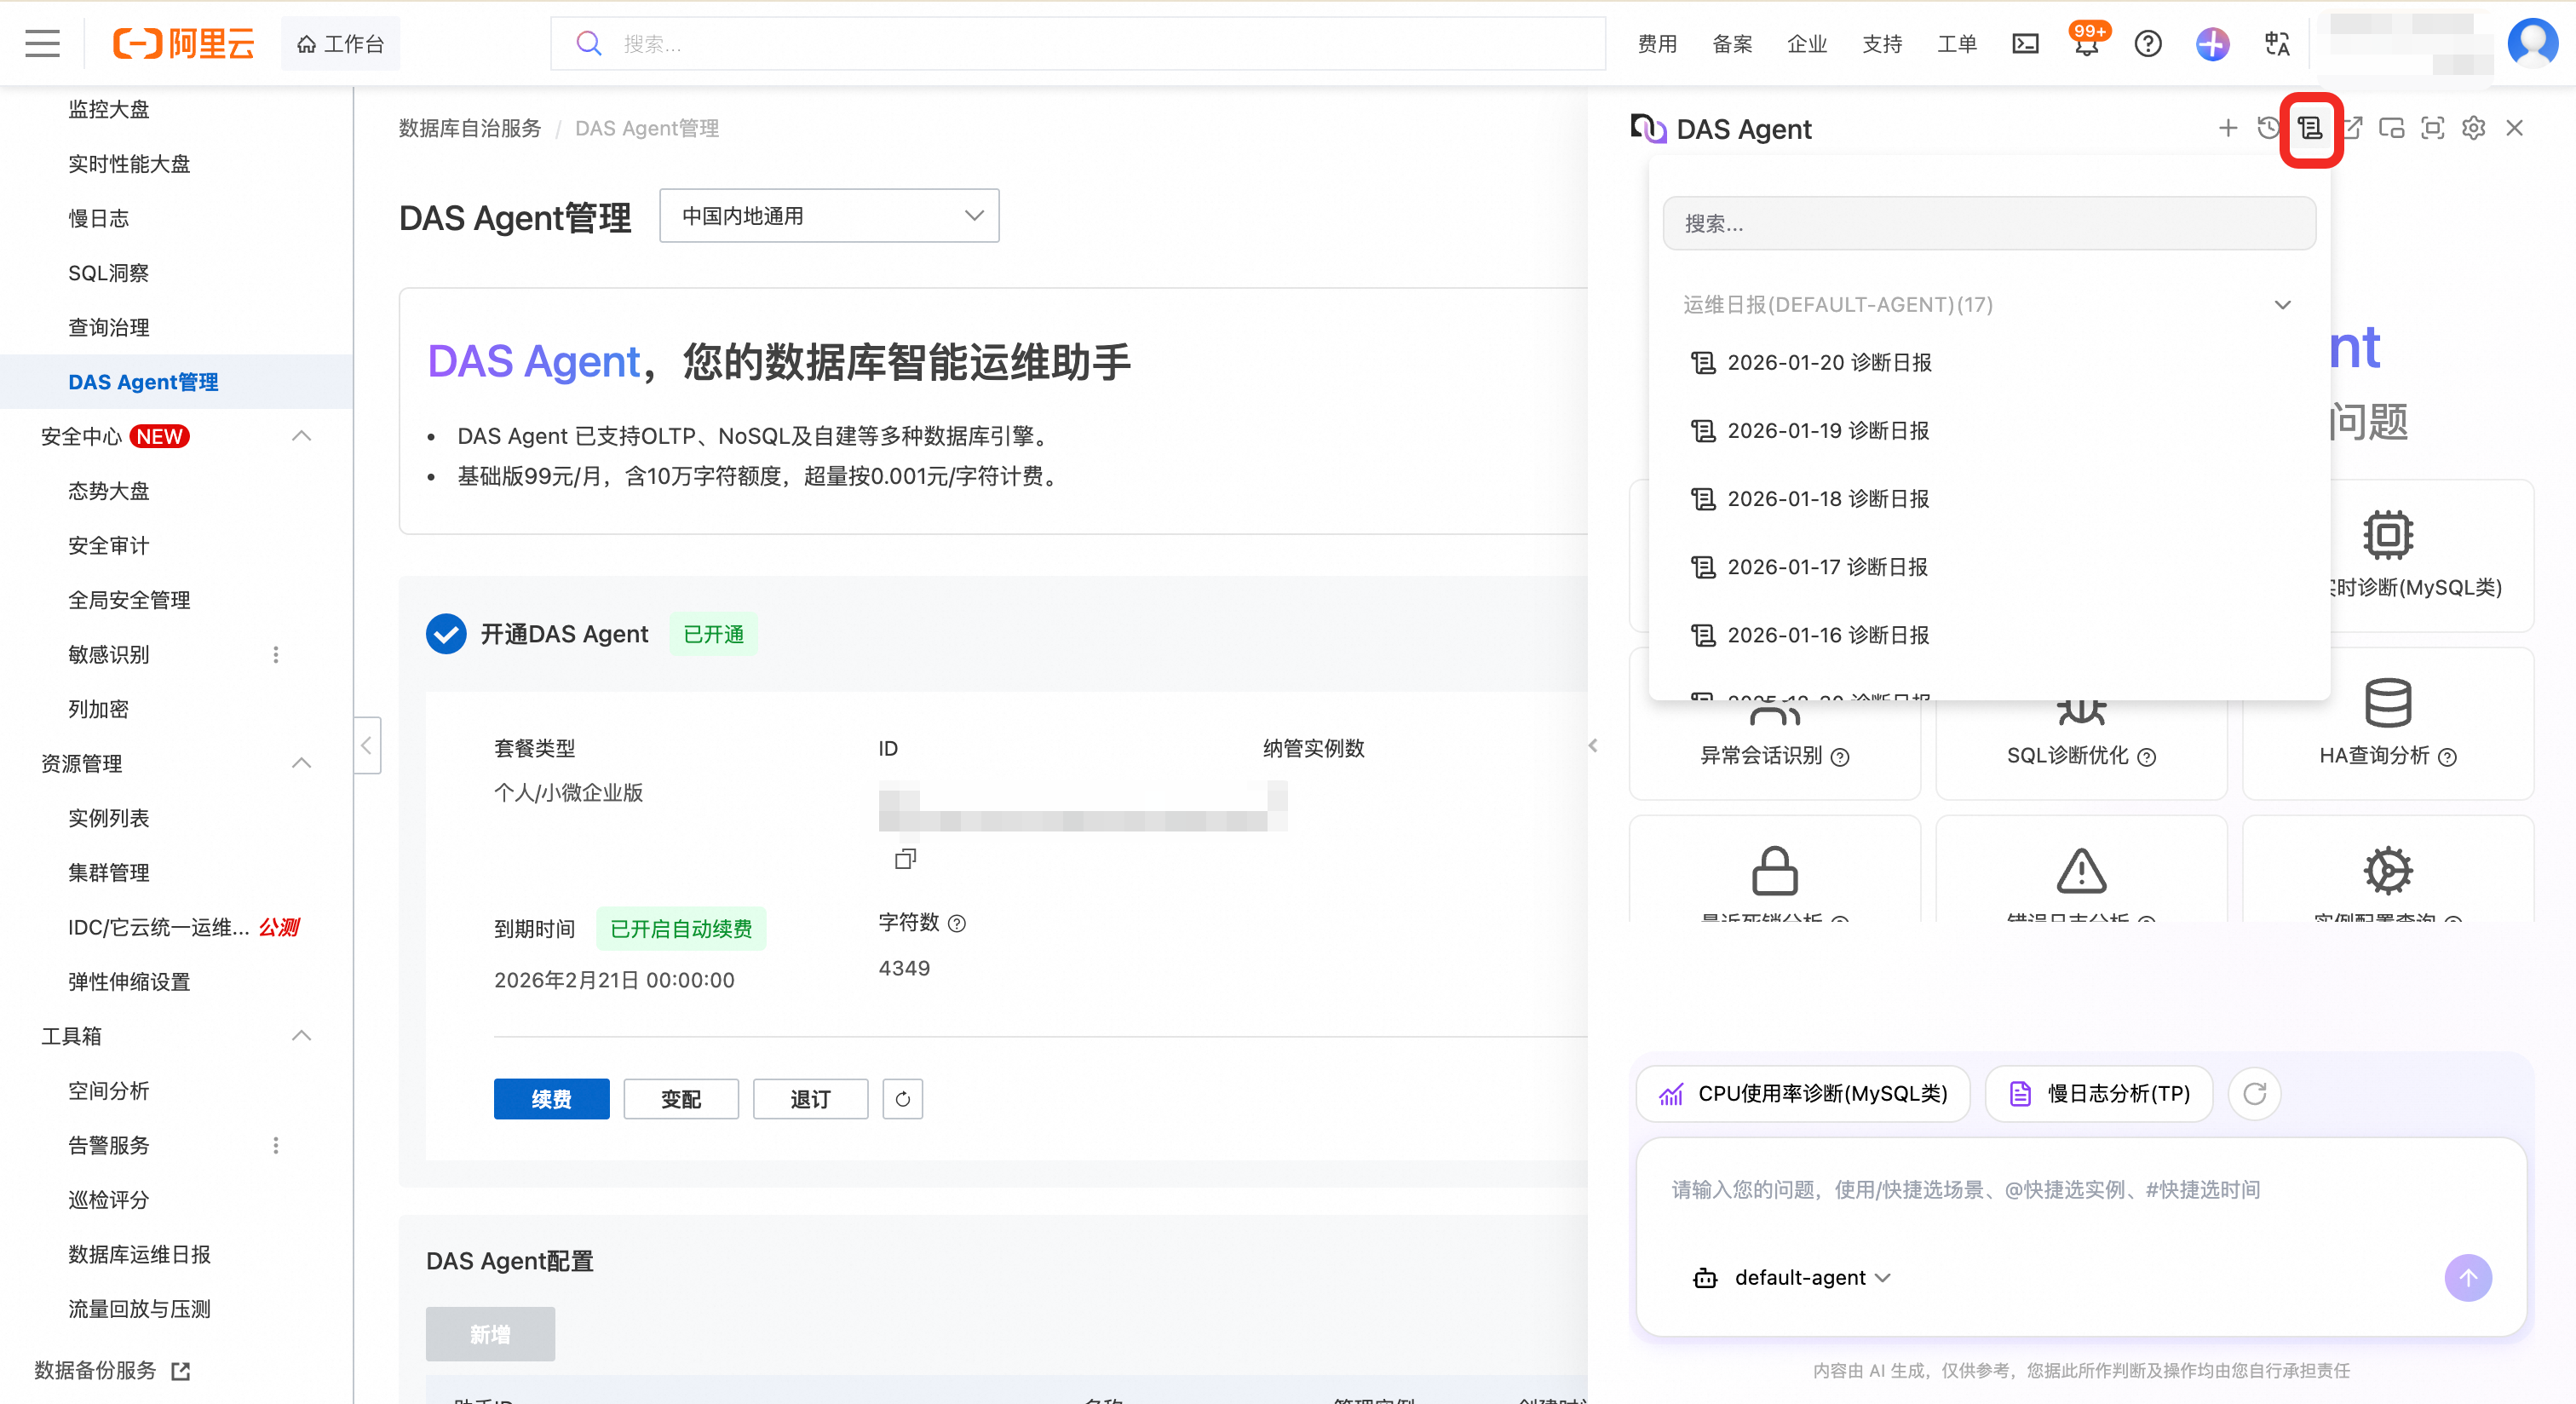Open the DAS Agent history clock icon
This screenshot has height=1404, width=2576.
click(2268, 128)
